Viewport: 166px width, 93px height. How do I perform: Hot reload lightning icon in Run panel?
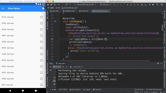pyautogui.click(x=63, y=67)
